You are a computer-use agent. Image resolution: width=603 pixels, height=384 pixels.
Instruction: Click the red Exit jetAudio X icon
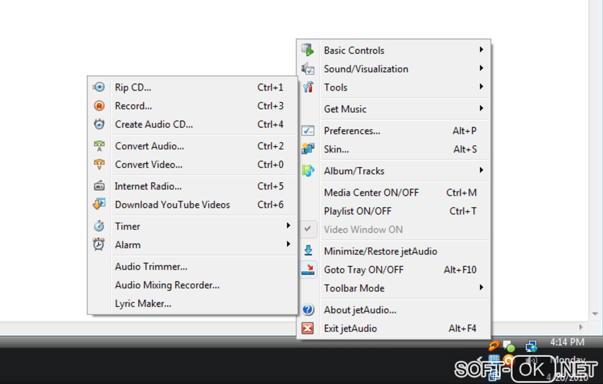[307, 328]
